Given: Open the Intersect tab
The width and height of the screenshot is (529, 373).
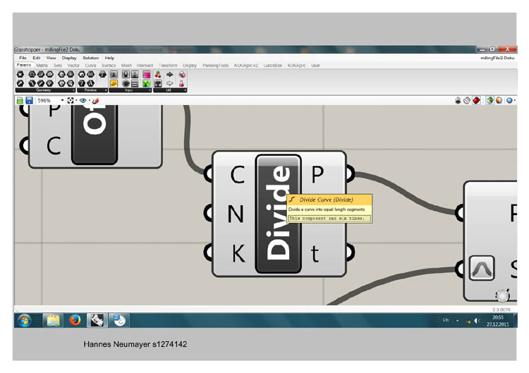Looking at the screenshot, I should [x=145, y=66].
